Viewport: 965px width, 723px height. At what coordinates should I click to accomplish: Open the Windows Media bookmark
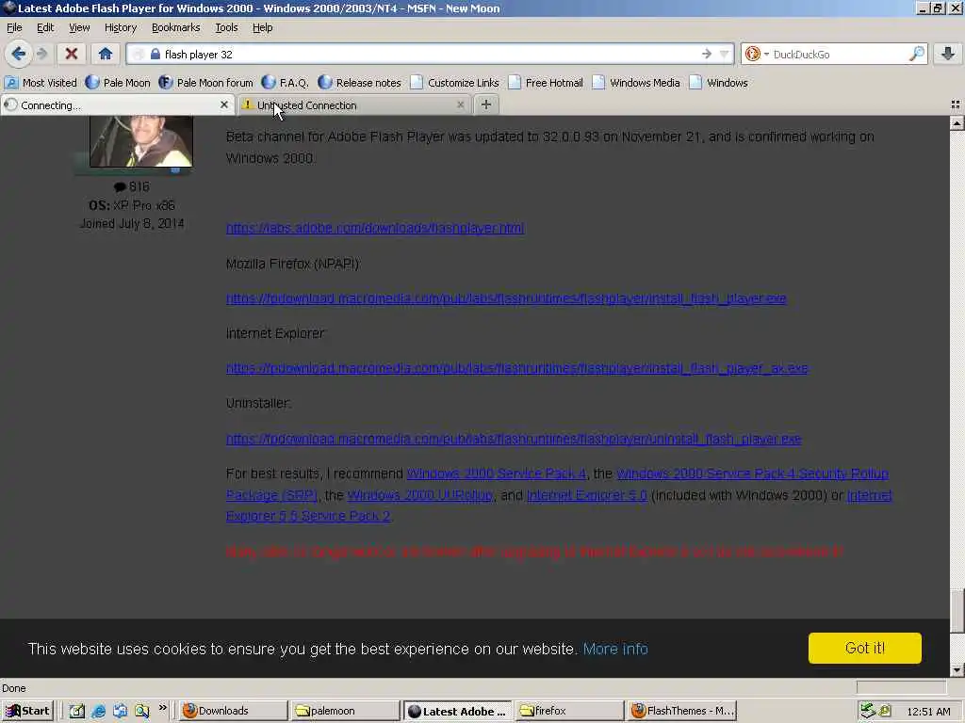pos(636,83)
